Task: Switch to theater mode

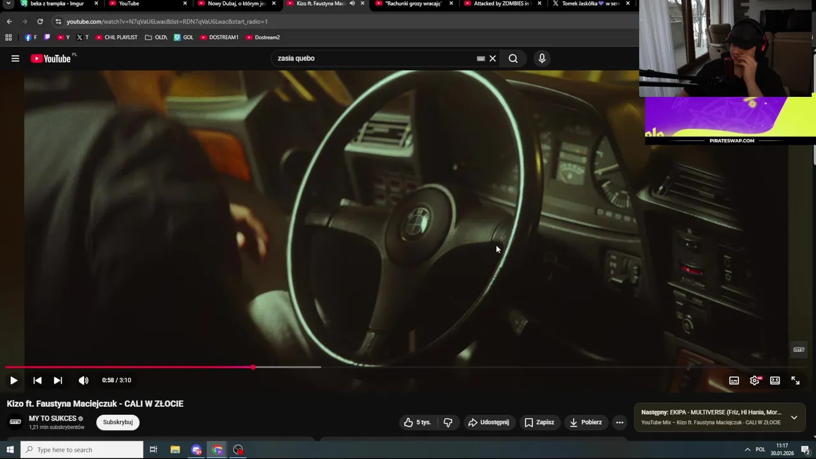Action: coord(775,381)
